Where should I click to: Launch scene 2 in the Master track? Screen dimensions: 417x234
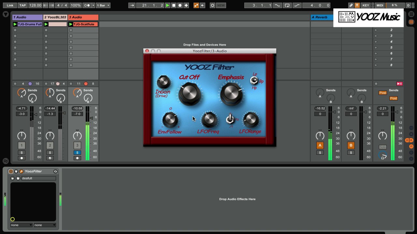pyautogui.click(x=376, y=30)
